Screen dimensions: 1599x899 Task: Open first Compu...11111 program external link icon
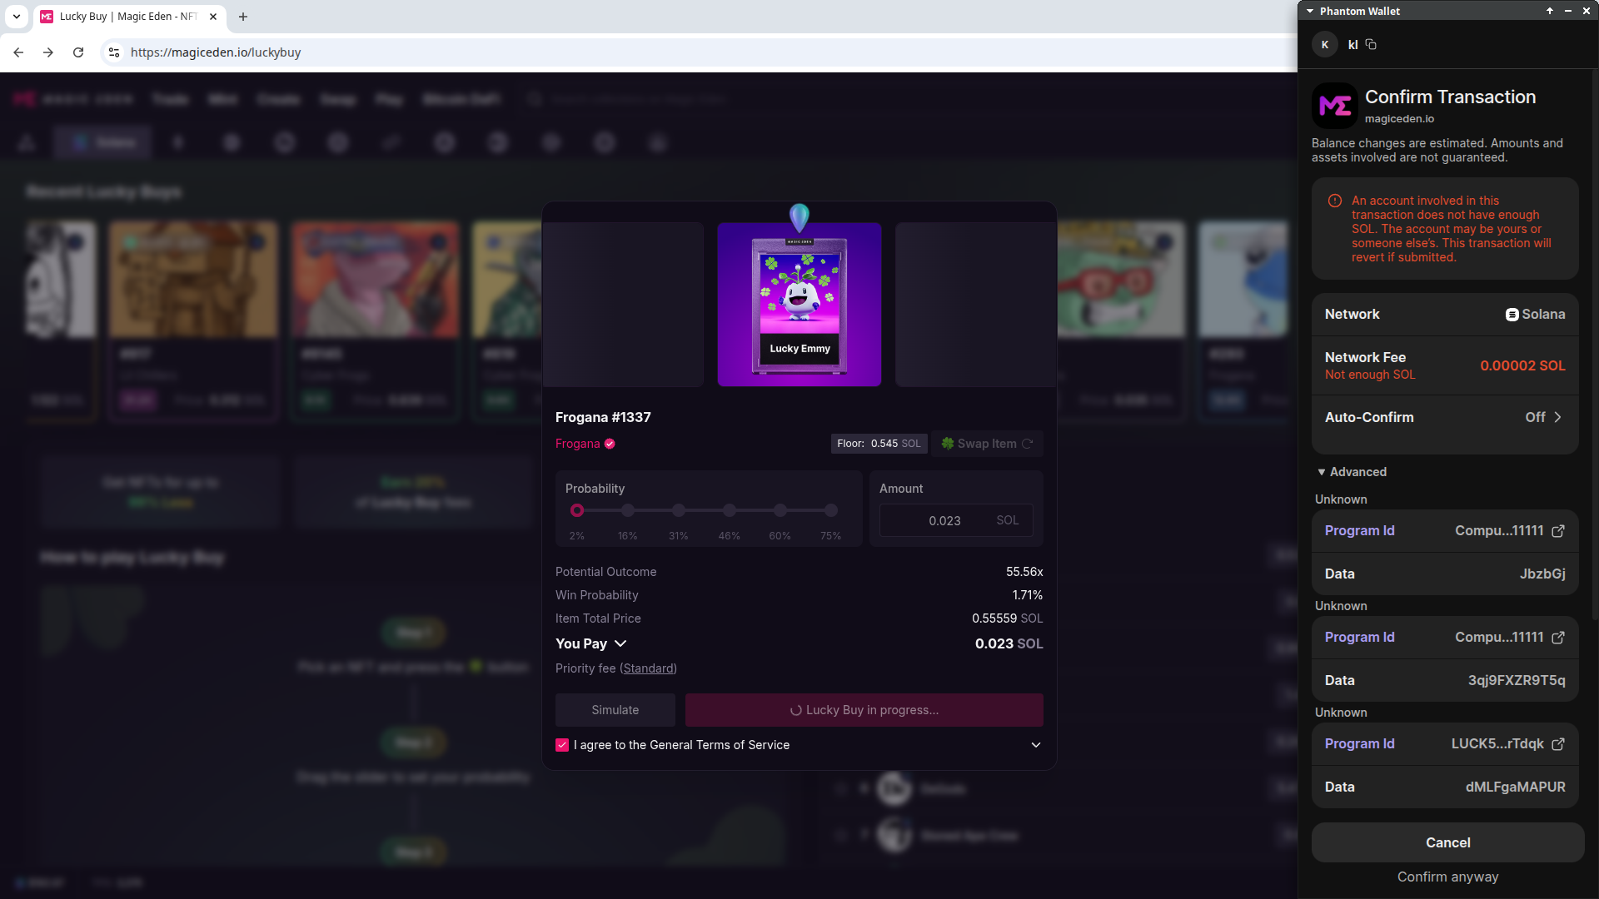click(1558, 531)
